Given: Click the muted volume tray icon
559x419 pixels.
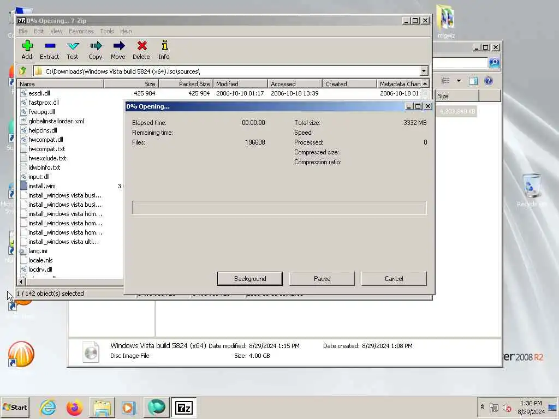Looking at the screenshot, I should [x=507, y=408].
